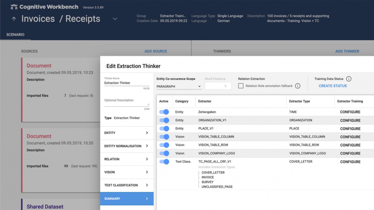Click the Thinker Name input field
Screen dimensions: 374x210
coord(126,83)
